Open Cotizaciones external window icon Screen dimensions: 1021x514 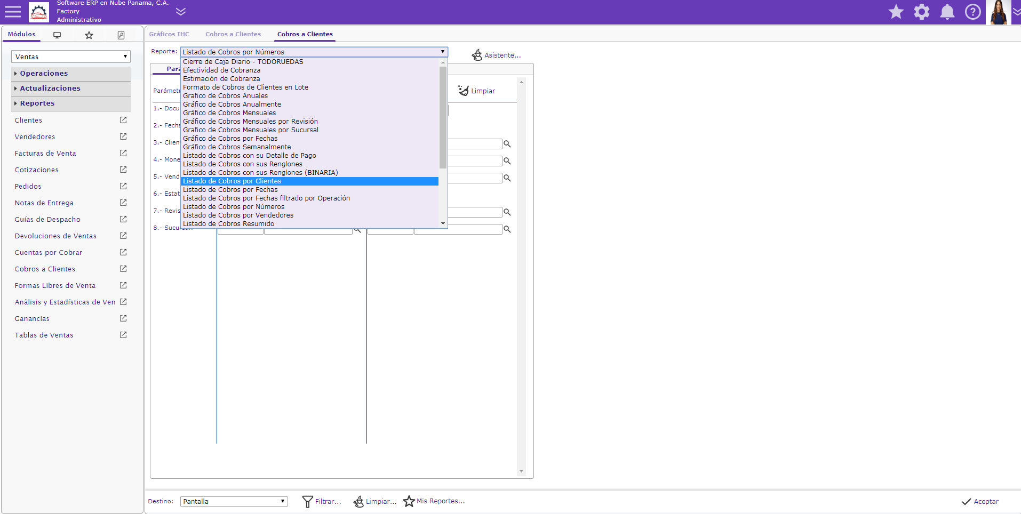[x=123, y=170]
